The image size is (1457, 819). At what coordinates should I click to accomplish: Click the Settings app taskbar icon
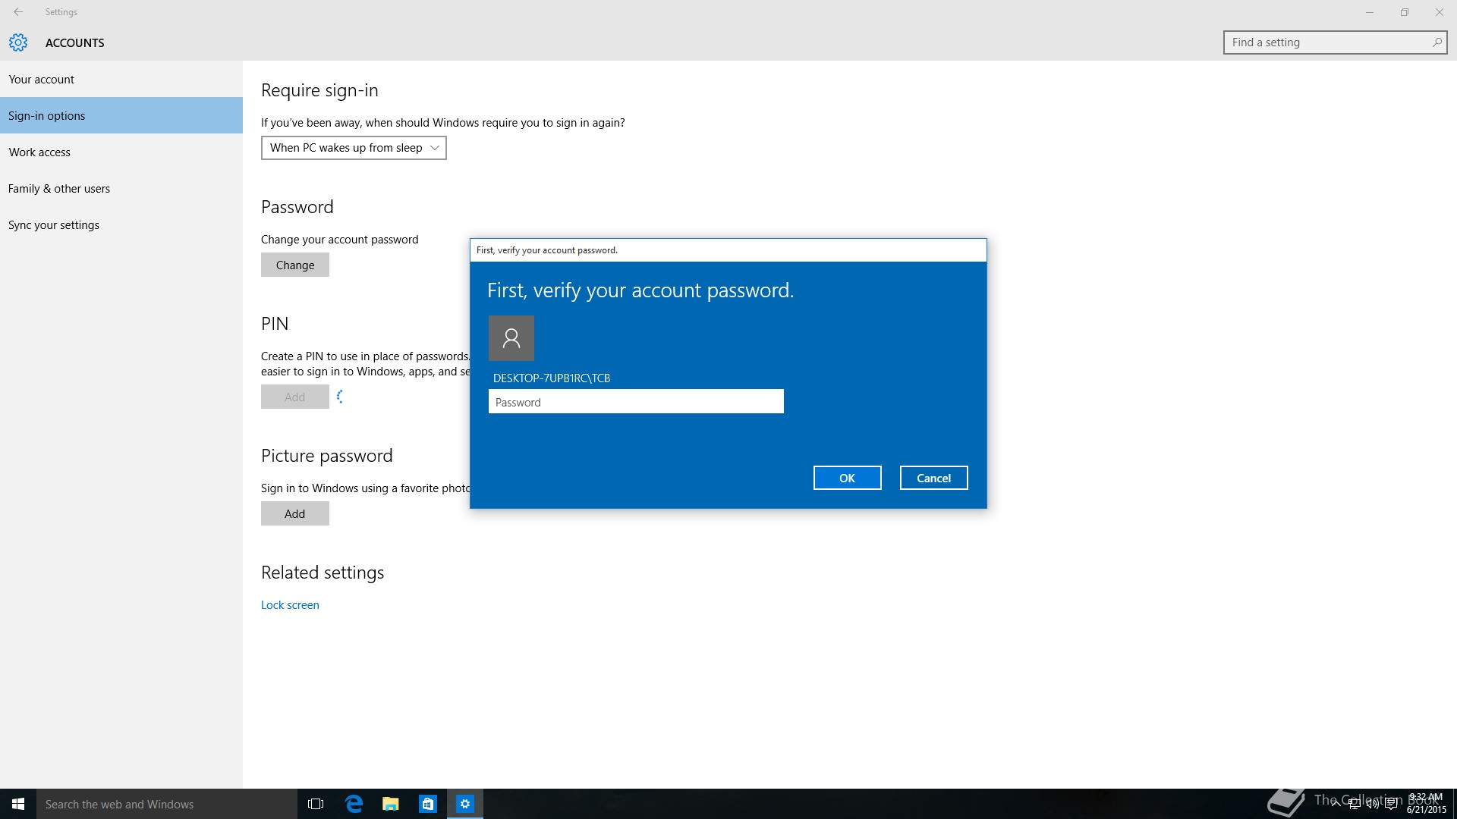tap(465, 804)
